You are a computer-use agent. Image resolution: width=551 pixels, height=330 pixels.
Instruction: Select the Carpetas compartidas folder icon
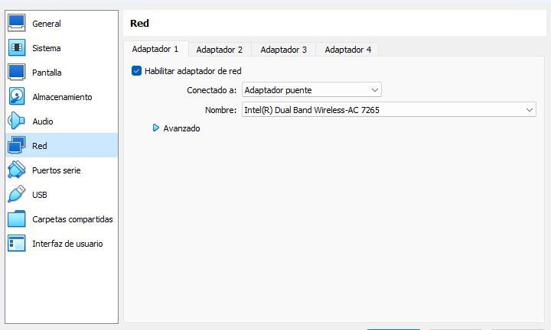coord(17,218)
